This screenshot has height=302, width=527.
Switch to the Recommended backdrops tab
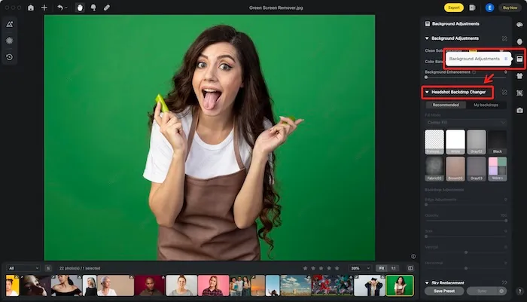click(445, 105)
